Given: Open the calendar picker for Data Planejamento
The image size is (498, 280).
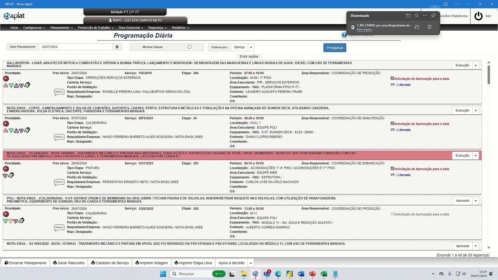Looking at the screenshot, I should coord(117,47).
